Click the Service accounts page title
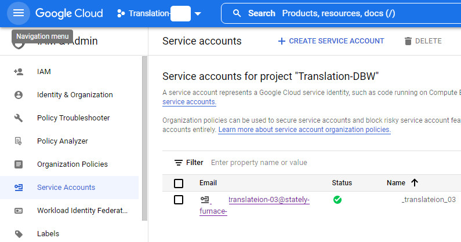 click(x=202, y=41)
